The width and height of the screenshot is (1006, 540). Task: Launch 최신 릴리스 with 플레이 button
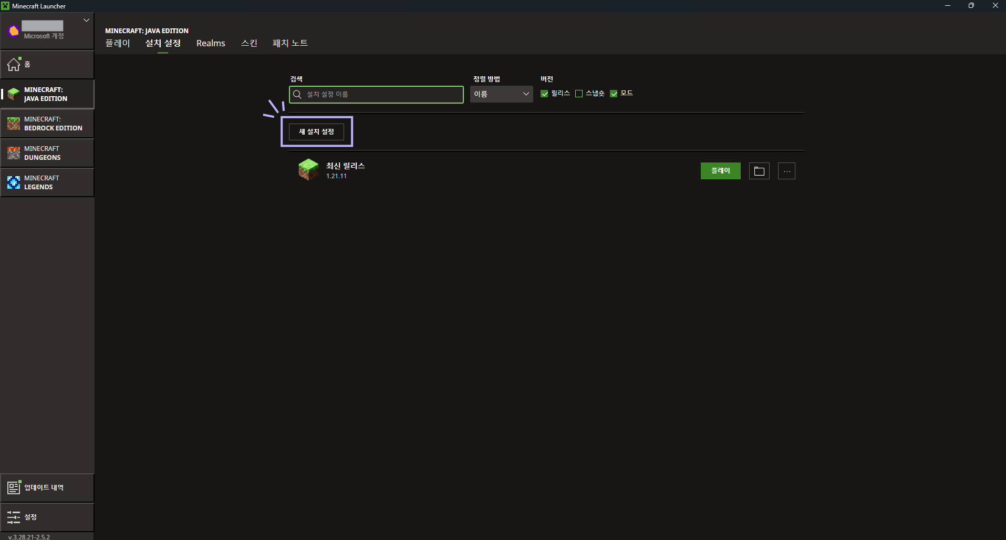[x=721, y=171]
